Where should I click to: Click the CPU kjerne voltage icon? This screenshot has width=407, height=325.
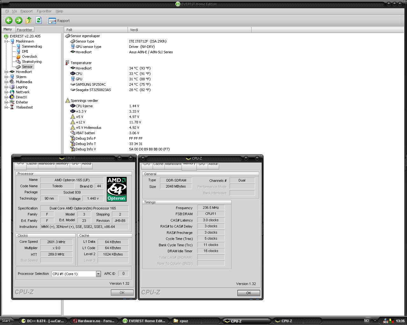72,106
